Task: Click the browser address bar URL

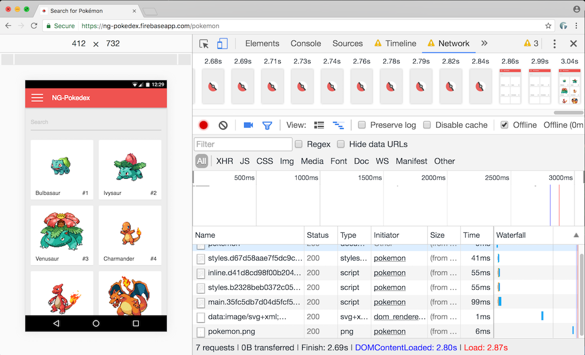Action: tap(150, 26)
